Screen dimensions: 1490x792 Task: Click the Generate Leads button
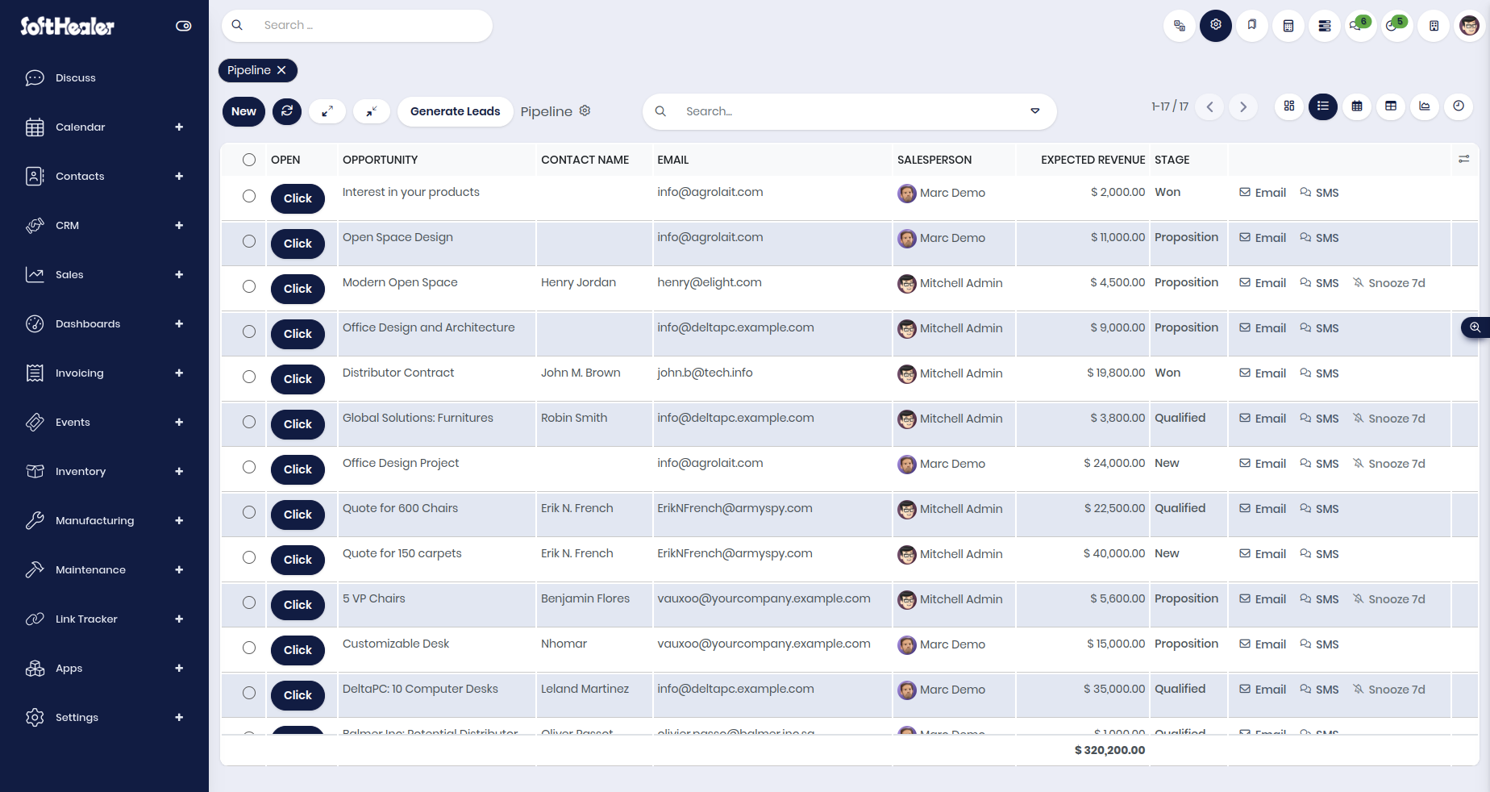pyautogui.click(x=456, y=111)
